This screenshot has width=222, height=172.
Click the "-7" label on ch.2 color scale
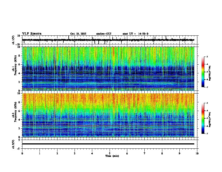(x=207, y=134)
